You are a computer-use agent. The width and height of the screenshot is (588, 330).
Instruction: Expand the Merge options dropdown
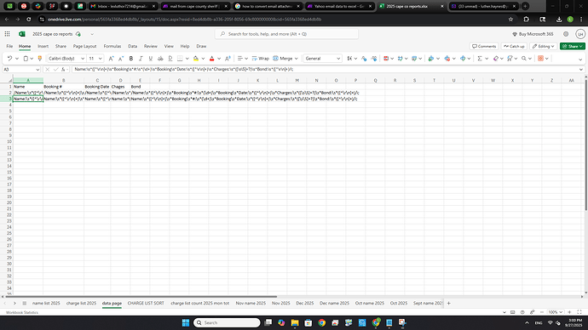tap(296, 59)
